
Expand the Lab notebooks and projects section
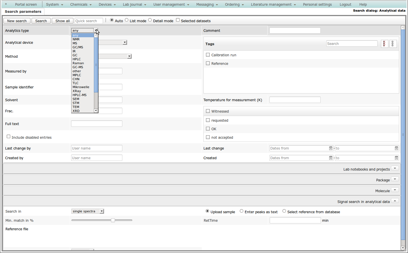coord(395,169)
